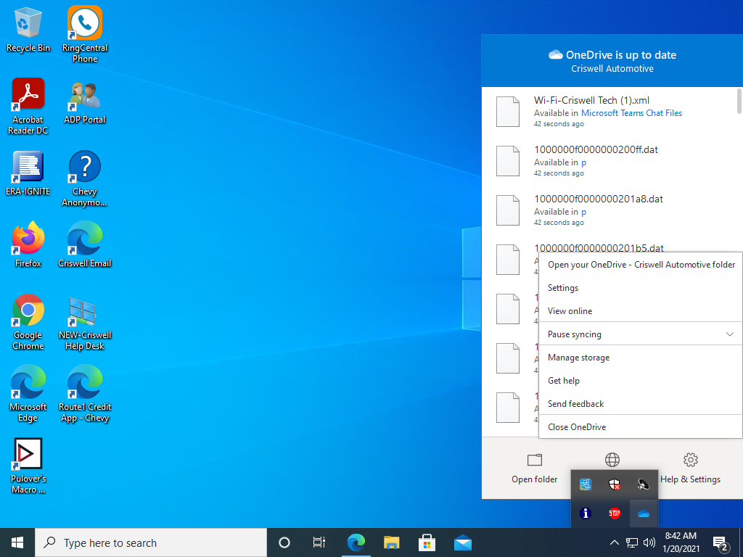Open Mail app from the taskbar
The image size is (743, 557).
462,542
